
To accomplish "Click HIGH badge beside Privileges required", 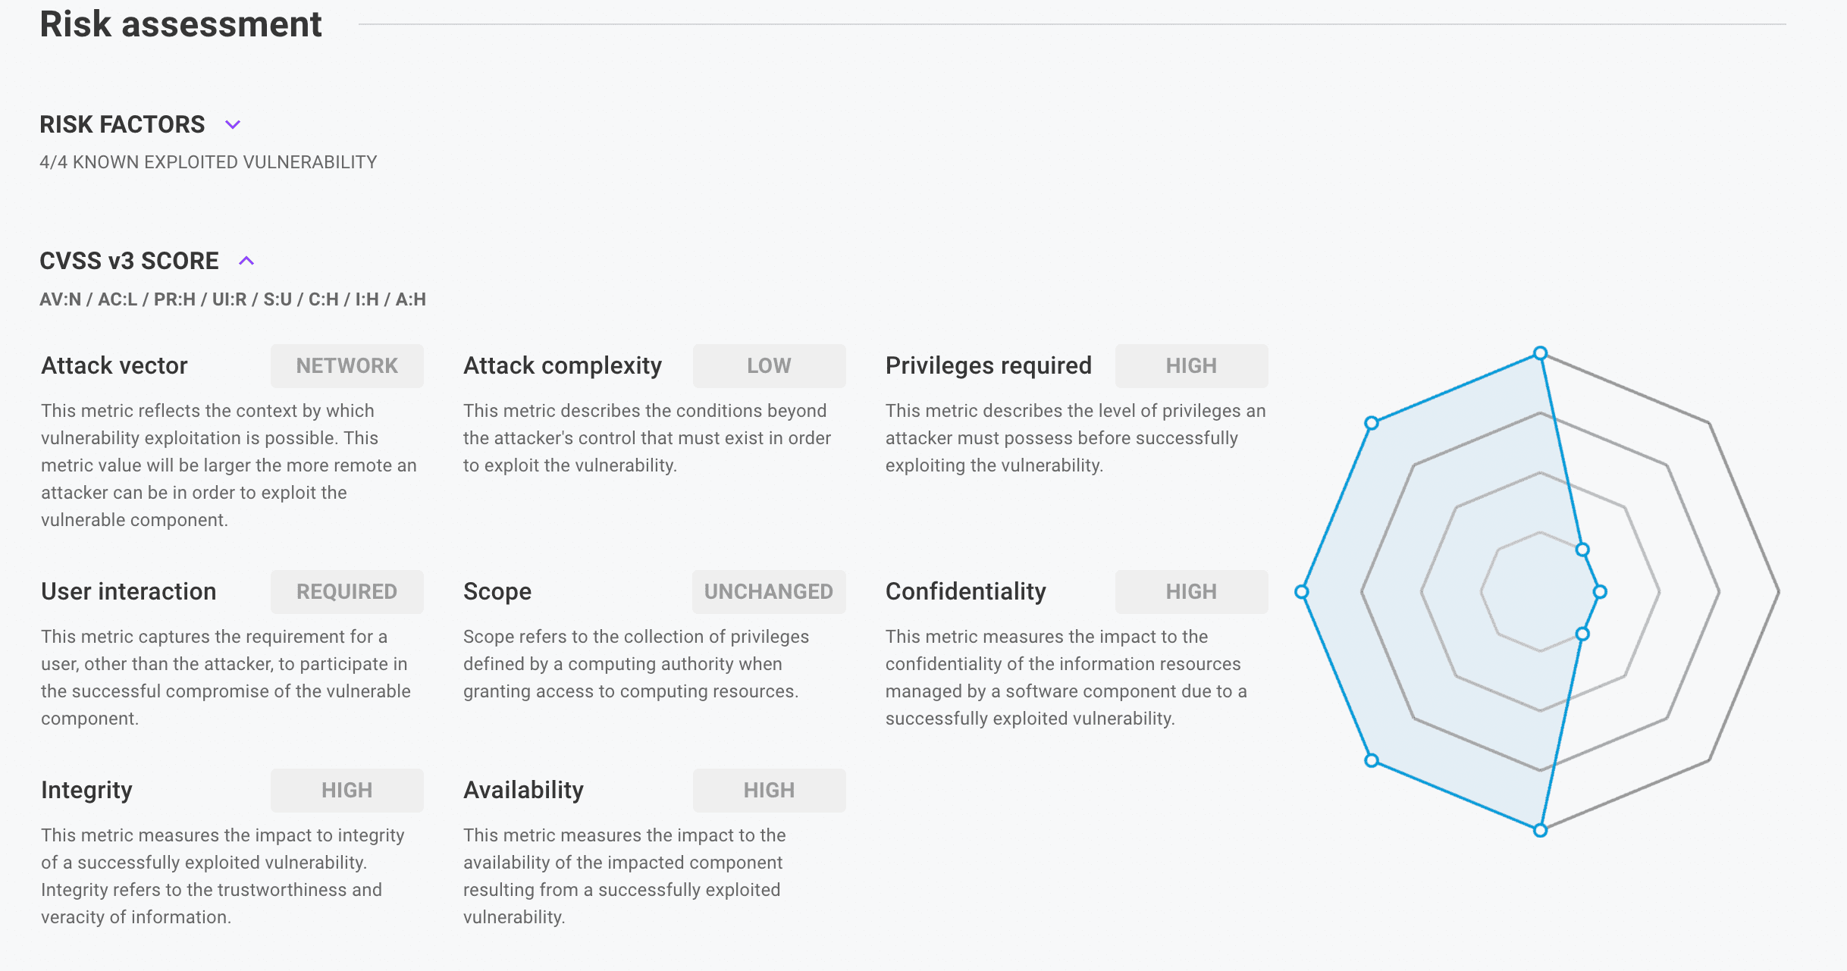I will coord(1190,366).
